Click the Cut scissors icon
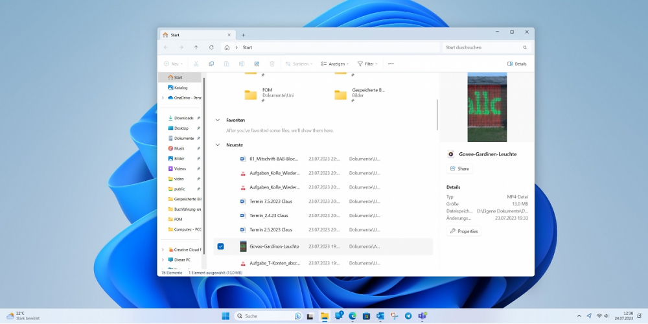This screenshot has width=648, height=324. click(x=196, y=64)
